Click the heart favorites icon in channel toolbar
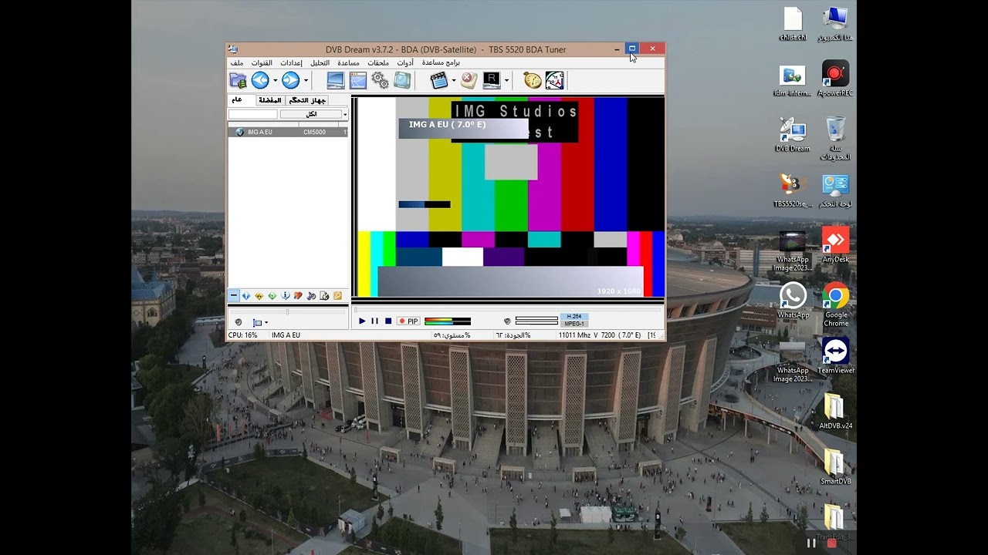Viewport: 988px width, 555px height. coord(298,295)
